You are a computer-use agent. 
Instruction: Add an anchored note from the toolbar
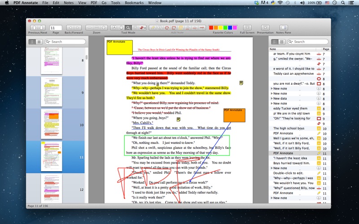click(160, 28)
